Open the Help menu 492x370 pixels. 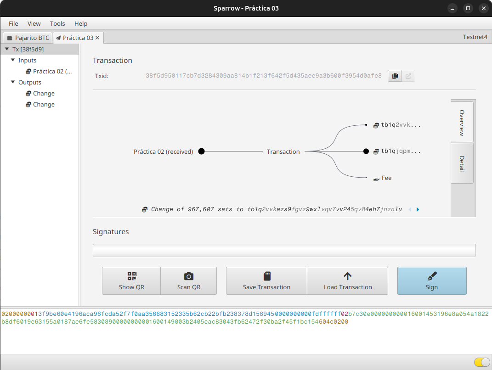point(81,23)
